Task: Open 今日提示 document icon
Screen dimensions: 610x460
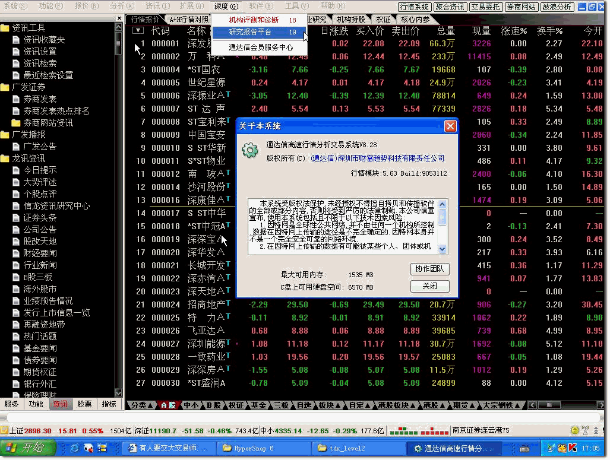Action: point(16,170)
